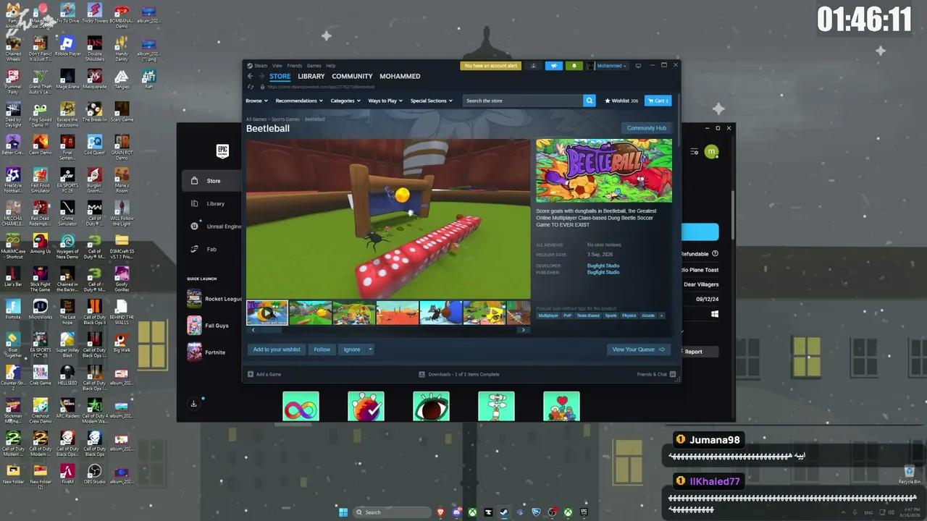Open Recycle Bin on the desktop
927x521 pixels.
[x=910, y=475]
